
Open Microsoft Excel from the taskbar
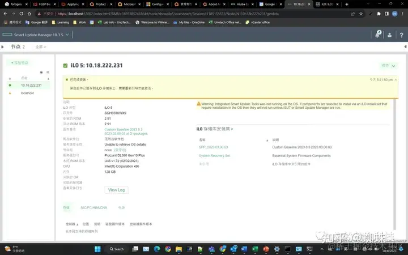click(255, 249)
